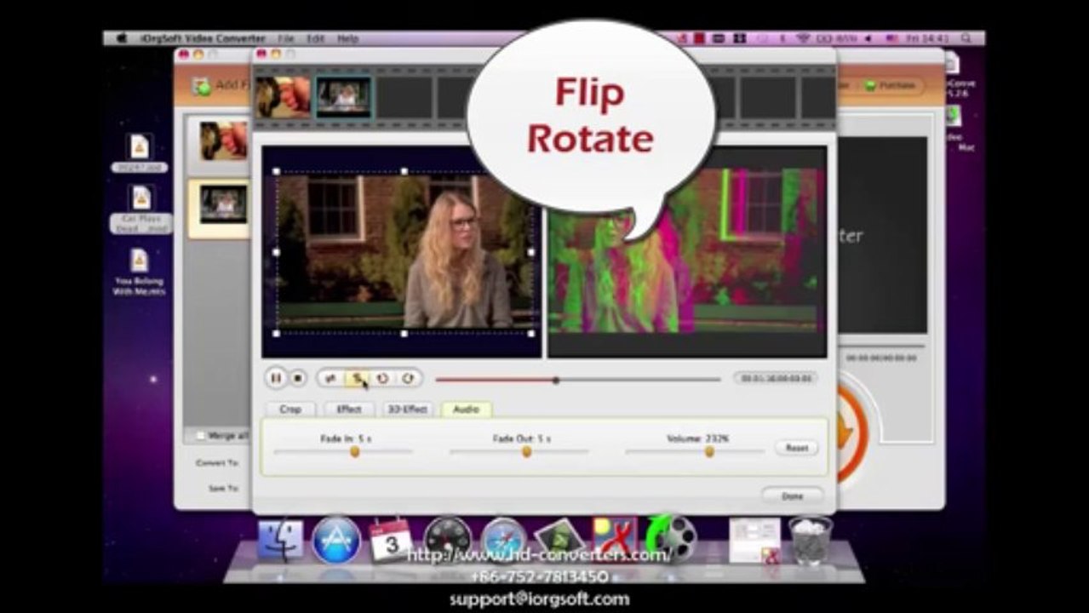The height and width of the screenshot is (613, 1089).
Task: Open the Trash from the Dock
Action: (x=810, y=541)
